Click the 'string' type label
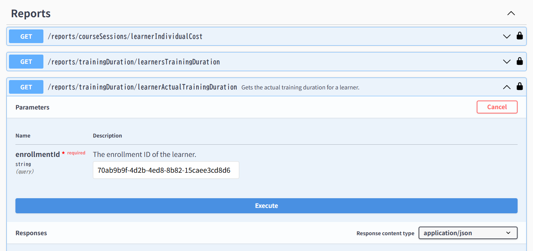Screen dimensions: 533x251 pos(23,164)
